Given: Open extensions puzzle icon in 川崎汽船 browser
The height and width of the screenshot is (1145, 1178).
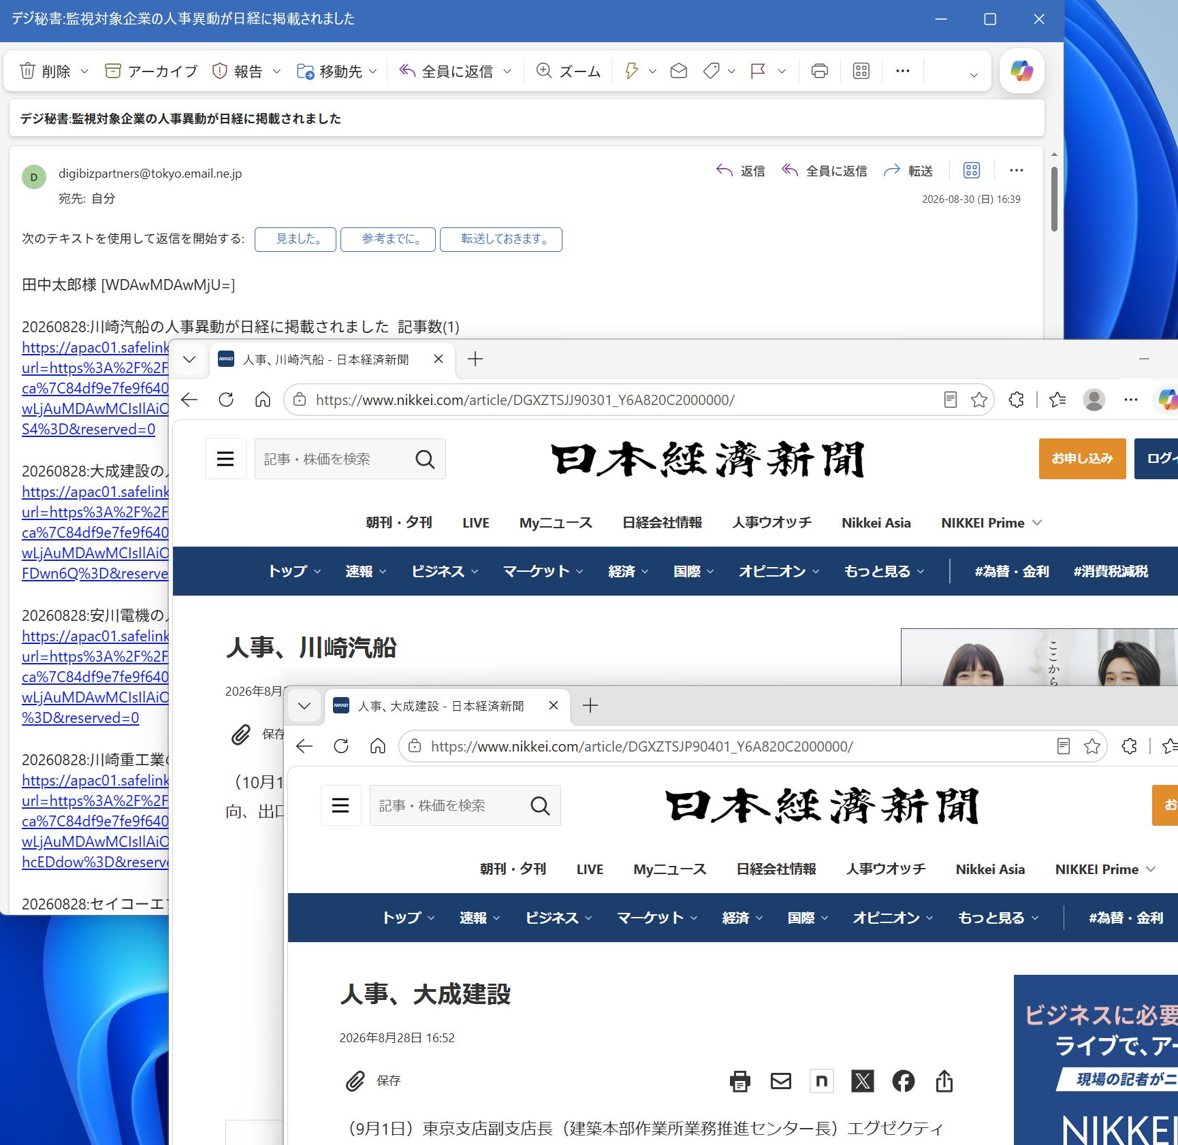Looking at the screenshot, I should point(1017,400).
